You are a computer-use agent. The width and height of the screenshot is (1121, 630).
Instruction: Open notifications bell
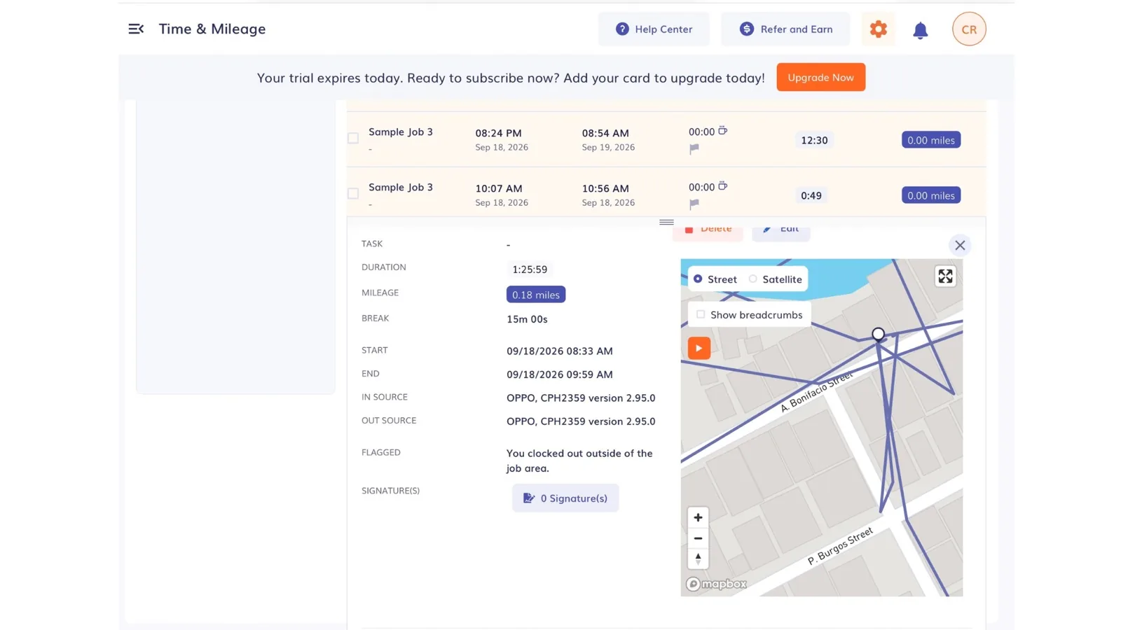920,30
